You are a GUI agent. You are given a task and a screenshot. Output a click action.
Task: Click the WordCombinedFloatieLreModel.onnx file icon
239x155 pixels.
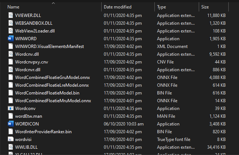pyautogui.click(x=11, y=85)
